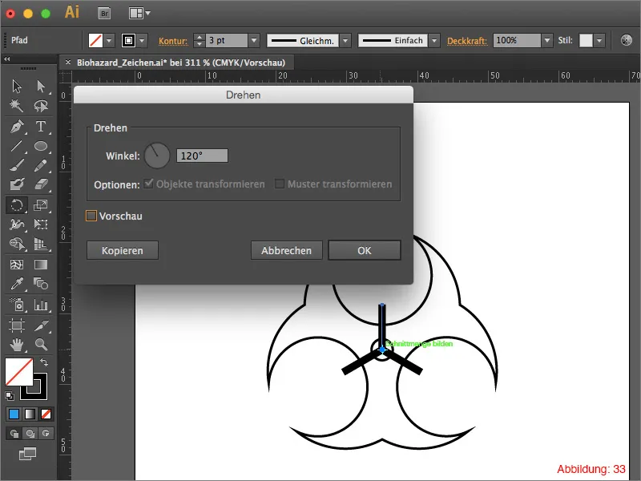The image size is (641, 481).
Task: Select the Gradient tool
Action: pyautogui.click(x=41, y=265)
